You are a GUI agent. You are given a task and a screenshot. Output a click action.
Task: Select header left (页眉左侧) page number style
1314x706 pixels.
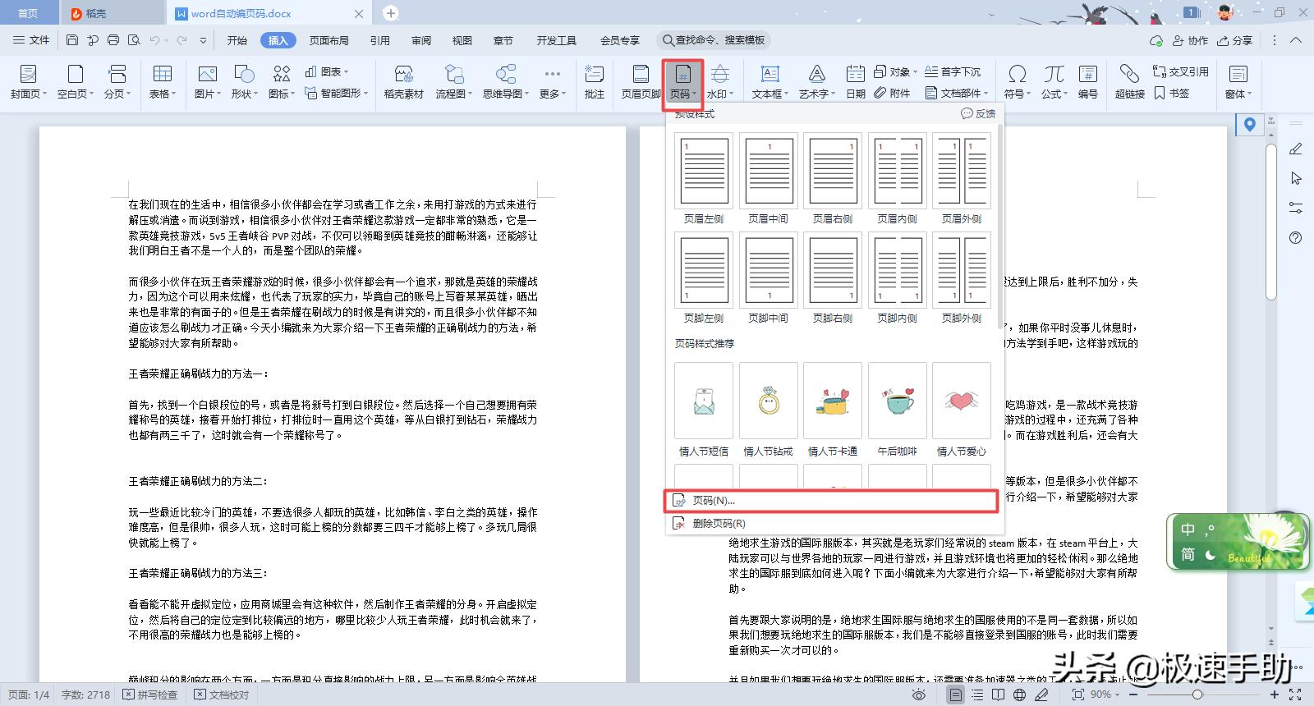(704, 178)
